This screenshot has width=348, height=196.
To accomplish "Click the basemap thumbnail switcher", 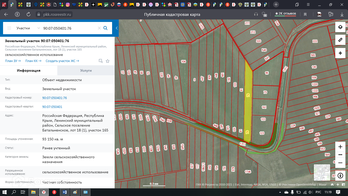I will coord(322,173).
